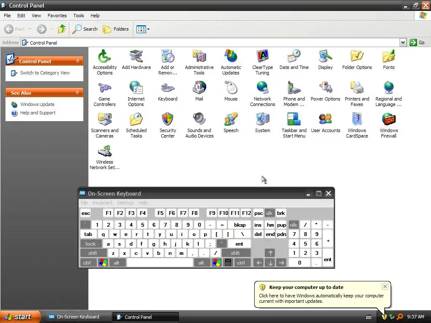Toggle the lock key on On-Screen Keyboard

point(91,244)
